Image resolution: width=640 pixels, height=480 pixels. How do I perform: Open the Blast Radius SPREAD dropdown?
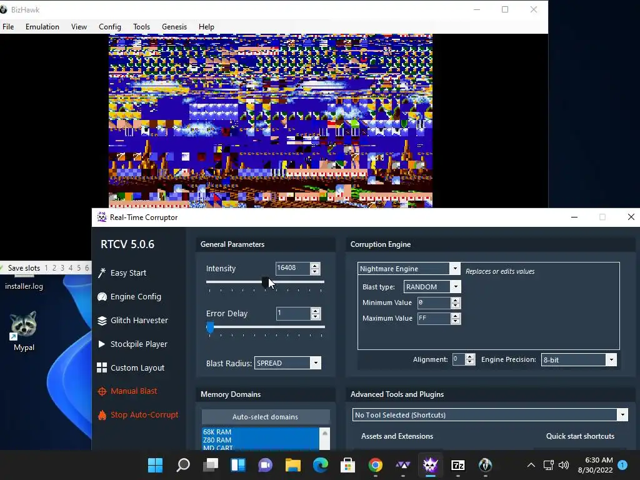[x=316, y=363]
